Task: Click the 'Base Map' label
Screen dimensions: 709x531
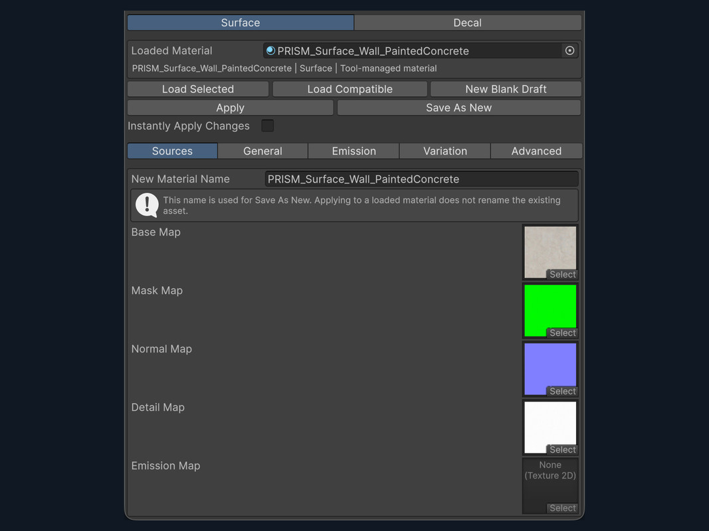Action: click(x=155, y=232)
